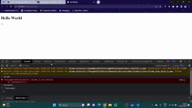Open the browser-polyfill.js.map extension link
The image size is (192, 108).
click(x=107, y=68)
